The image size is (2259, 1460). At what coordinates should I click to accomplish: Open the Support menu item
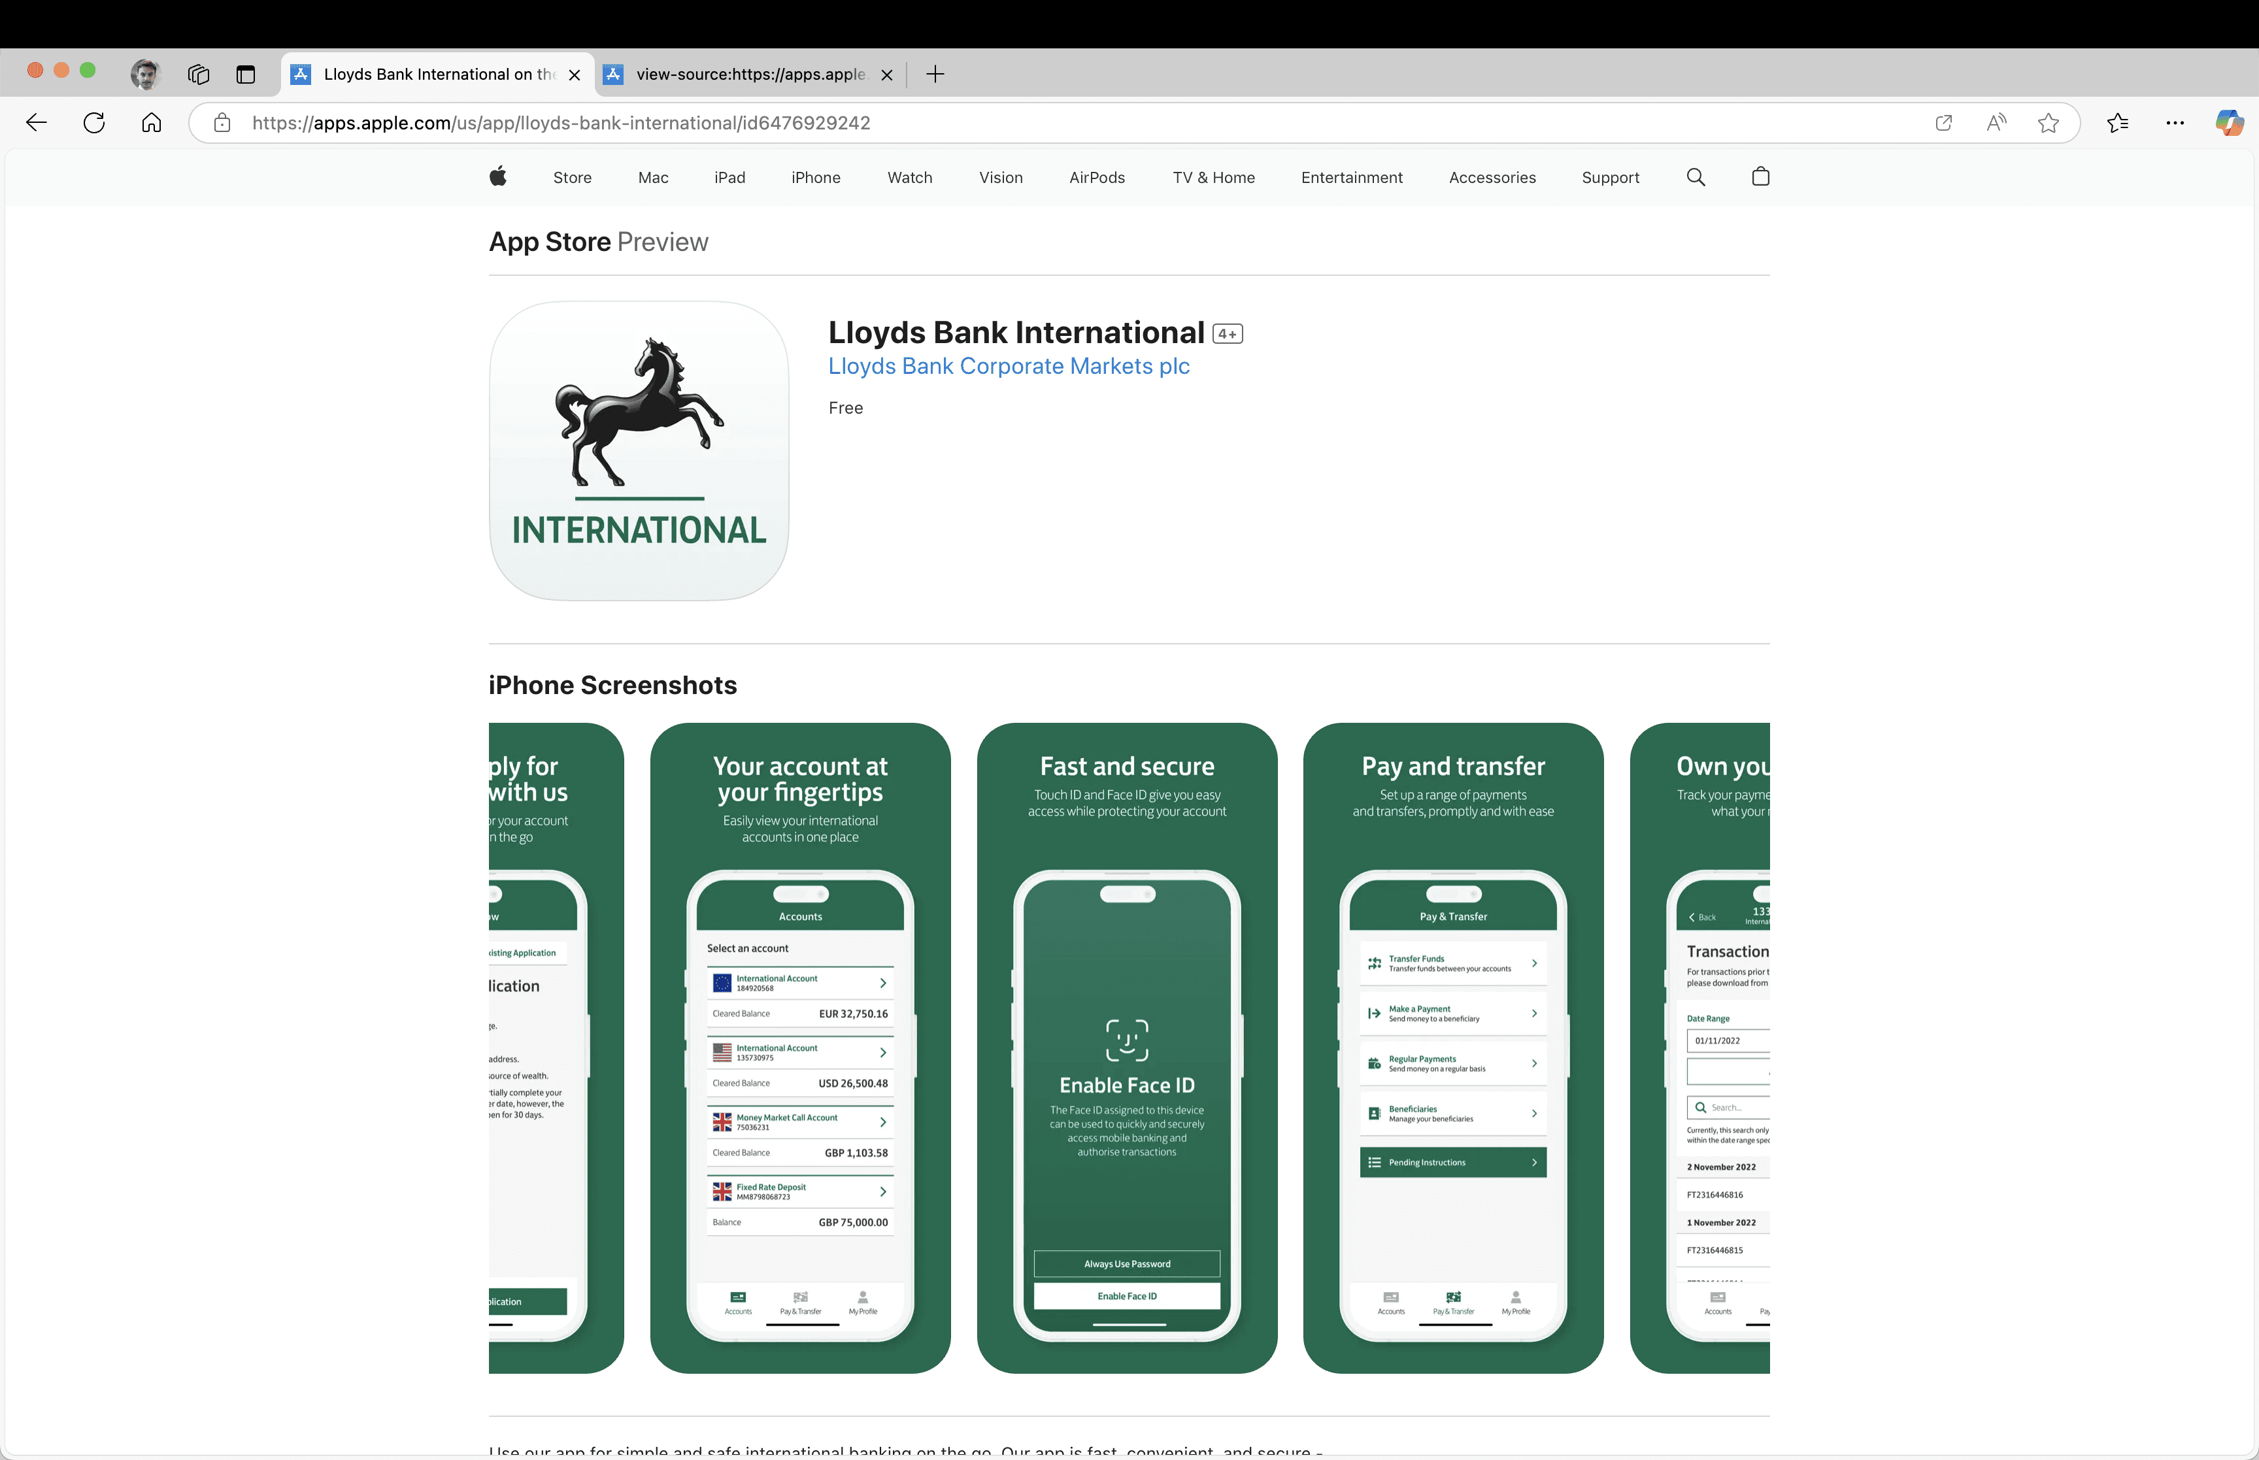(1610, 177)
